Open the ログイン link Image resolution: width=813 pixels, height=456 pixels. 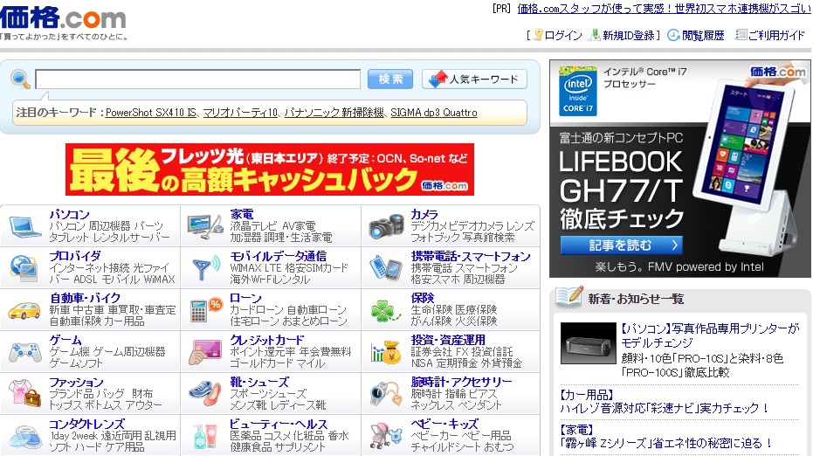pos(563,35)
